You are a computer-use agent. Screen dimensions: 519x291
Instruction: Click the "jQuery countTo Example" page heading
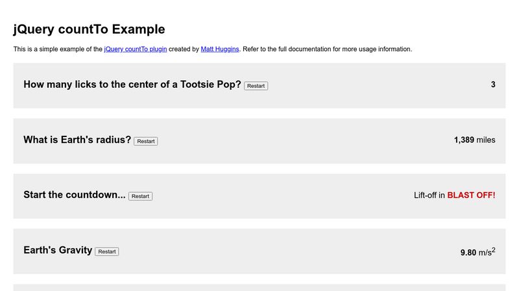tap(89, 29)
